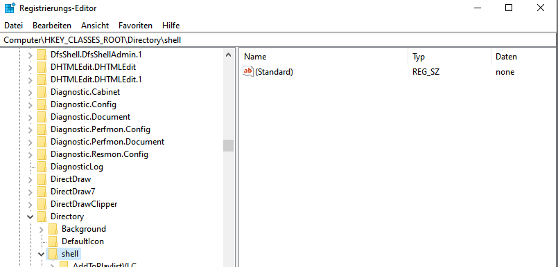558x267 pixels.
Task: Collapse the shell subkey
Action: (x=42, y=254)
